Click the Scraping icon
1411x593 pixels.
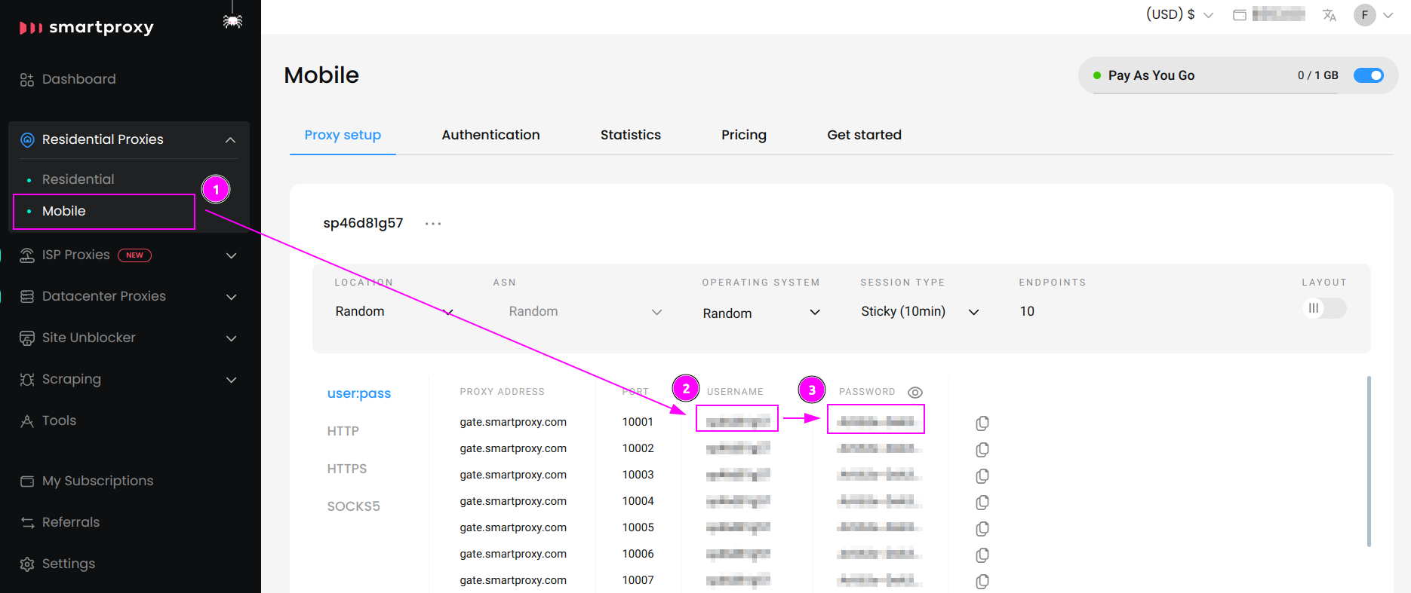(x=27, y=380)
